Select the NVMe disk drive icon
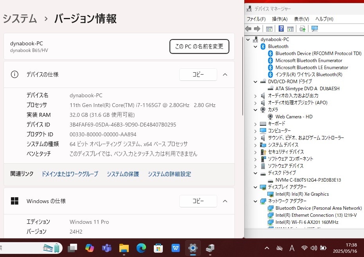Viewport: 364px width, 257px height. pyautogui.click(x=270, y=180)
